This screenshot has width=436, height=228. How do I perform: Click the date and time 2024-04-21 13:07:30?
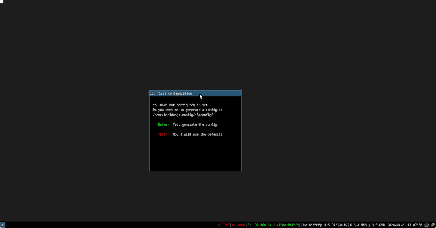coord(405,225)
